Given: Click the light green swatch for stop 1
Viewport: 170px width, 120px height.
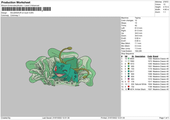Looking at the screenshot, I should click(129, 58).
